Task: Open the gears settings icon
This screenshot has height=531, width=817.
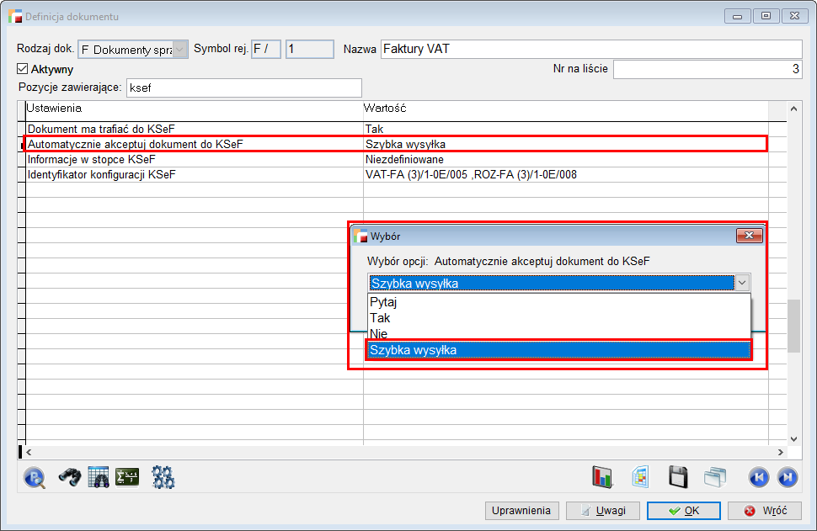Action: [163, 477]
